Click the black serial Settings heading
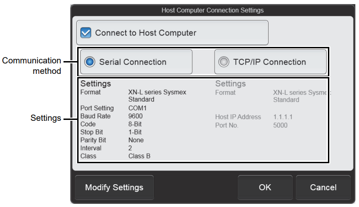 tap(95, 84)
